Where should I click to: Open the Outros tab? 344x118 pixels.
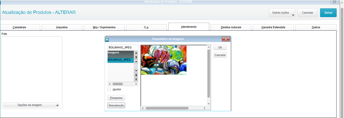316,27
